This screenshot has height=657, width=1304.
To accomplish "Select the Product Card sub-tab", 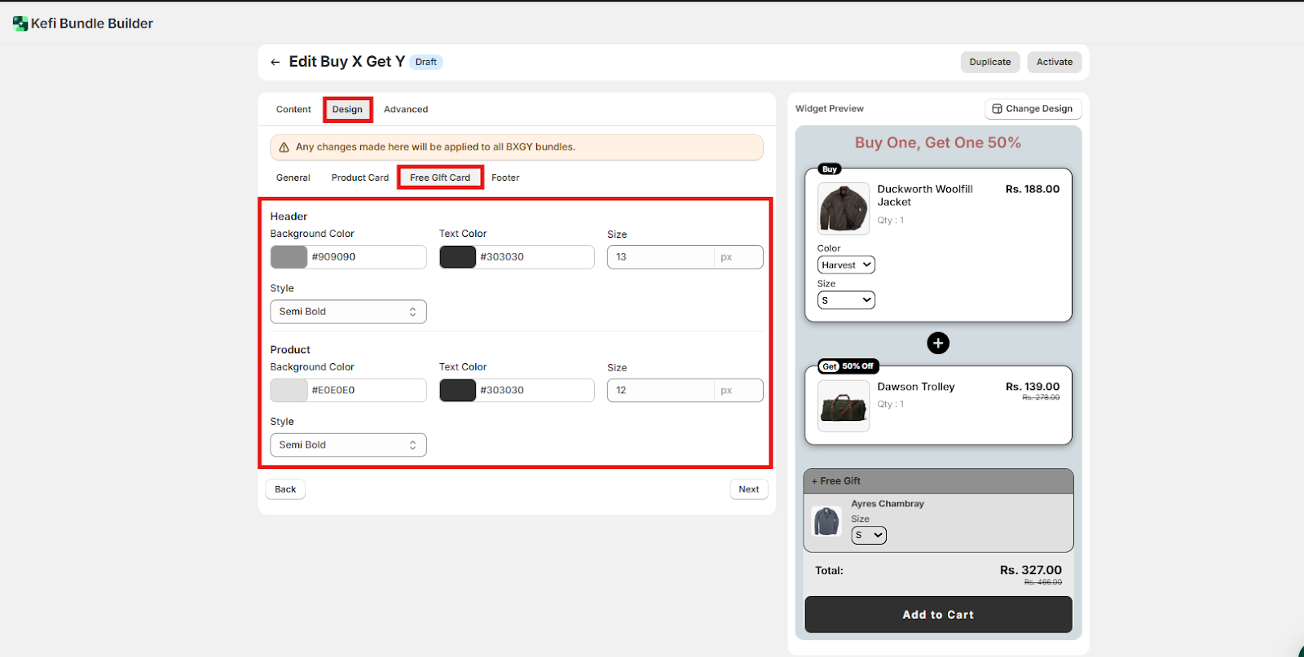I will click(359, 177).
